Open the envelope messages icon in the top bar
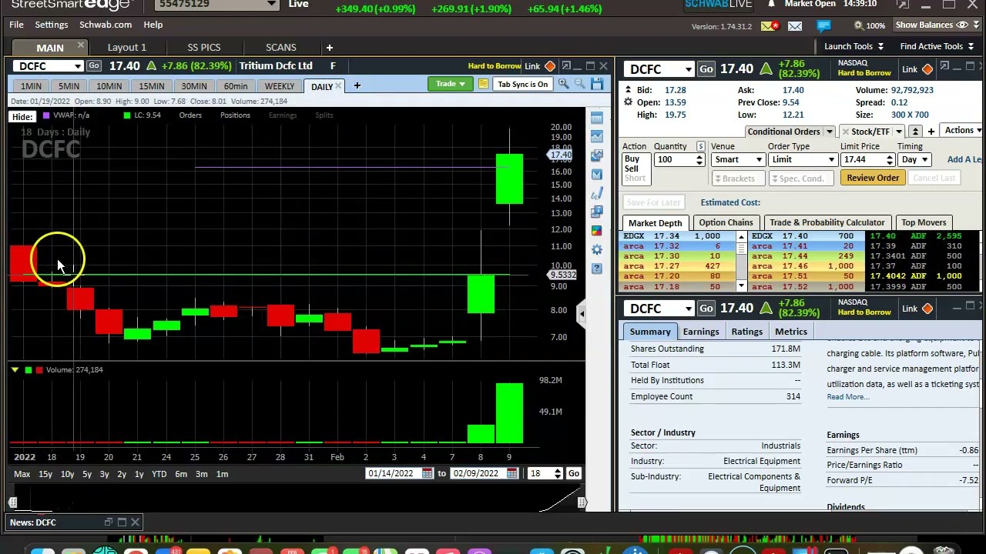Viewport: 986px width, 554px height. pos(795,26)
